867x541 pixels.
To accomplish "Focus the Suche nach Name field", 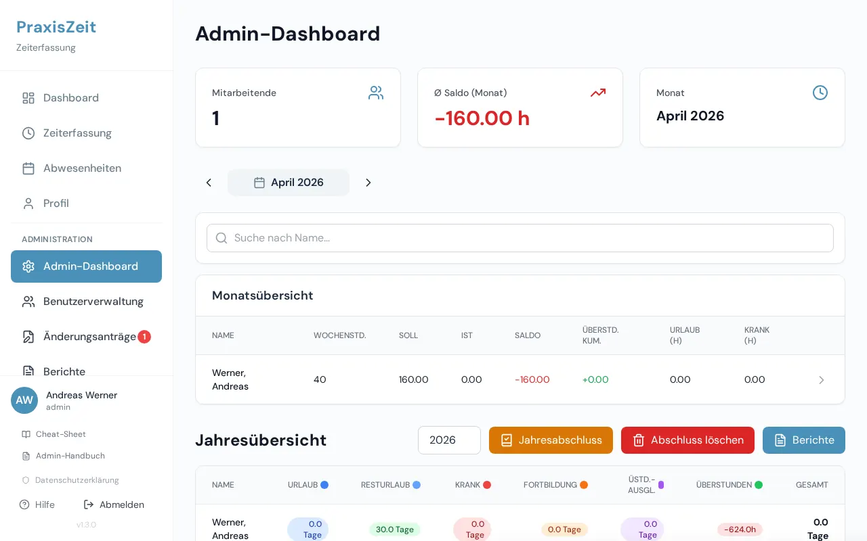I will point(520,238).
